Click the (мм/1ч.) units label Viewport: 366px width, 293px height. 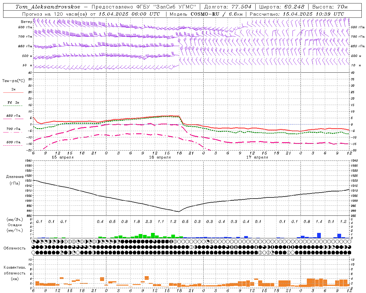[x=15, y=230]
